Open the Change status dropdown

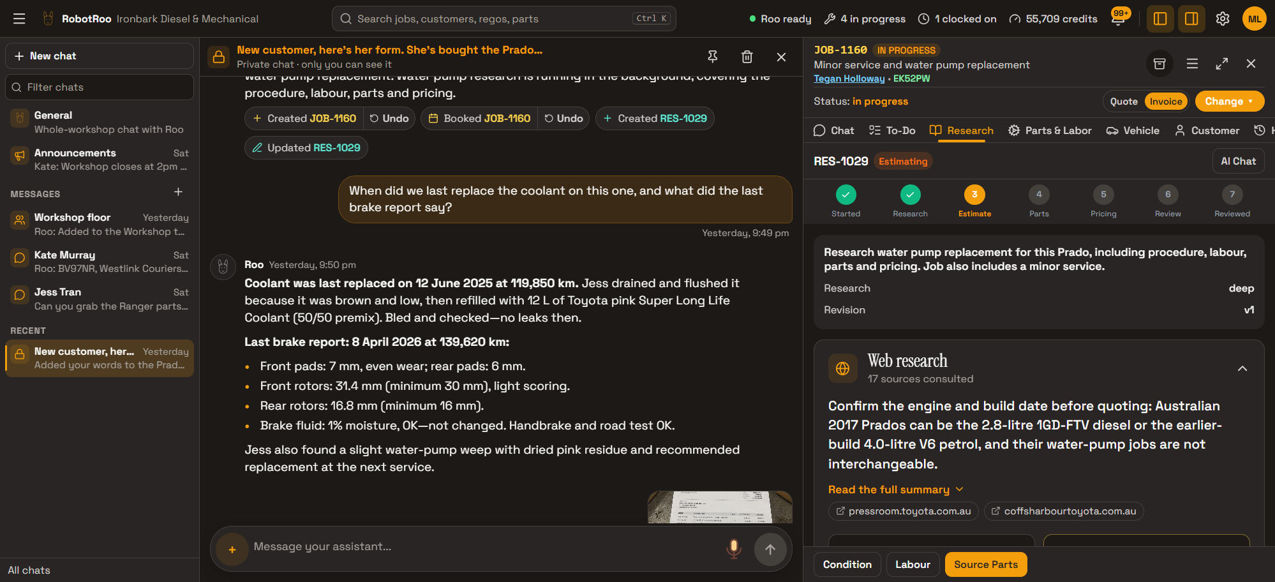click(x=1229, y=101)
